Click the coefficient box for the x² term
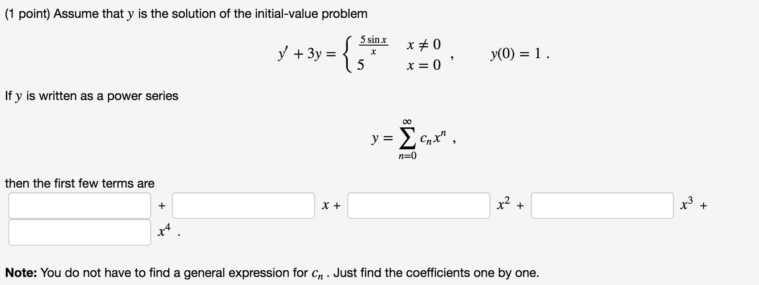Image resolution: width=759 pixels, height=285 pixels. tap(419, 206)
